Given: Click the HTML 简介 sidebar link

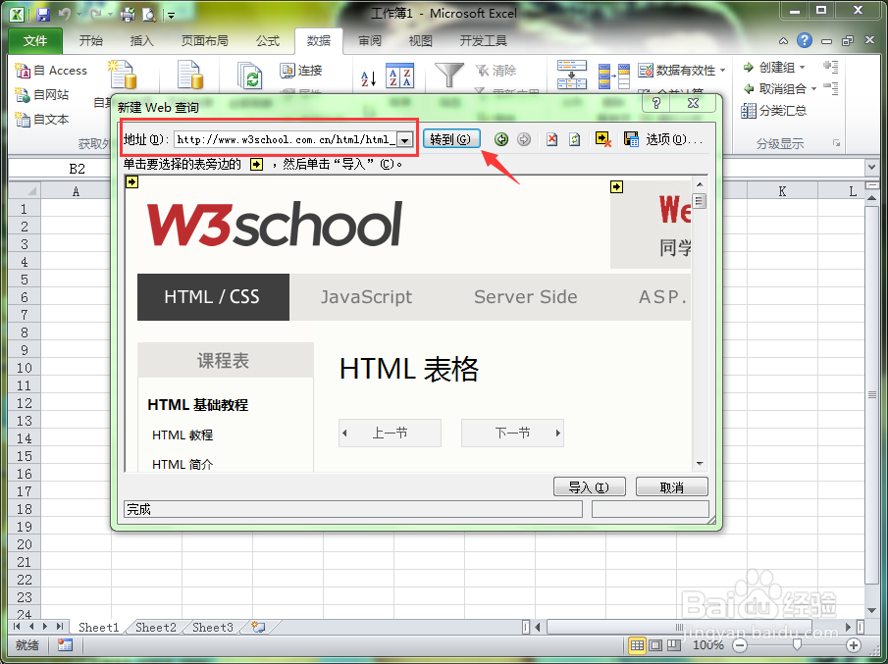Looking at the screenshot, I should (x=183, y=464).
